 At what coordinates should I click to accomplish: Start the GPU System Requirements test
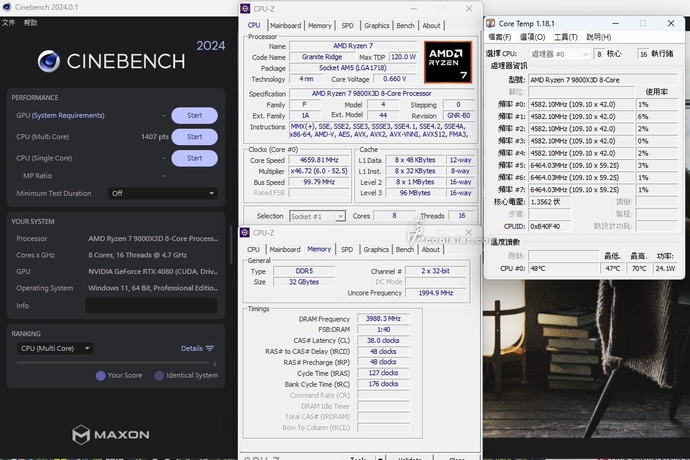[195, 115]
